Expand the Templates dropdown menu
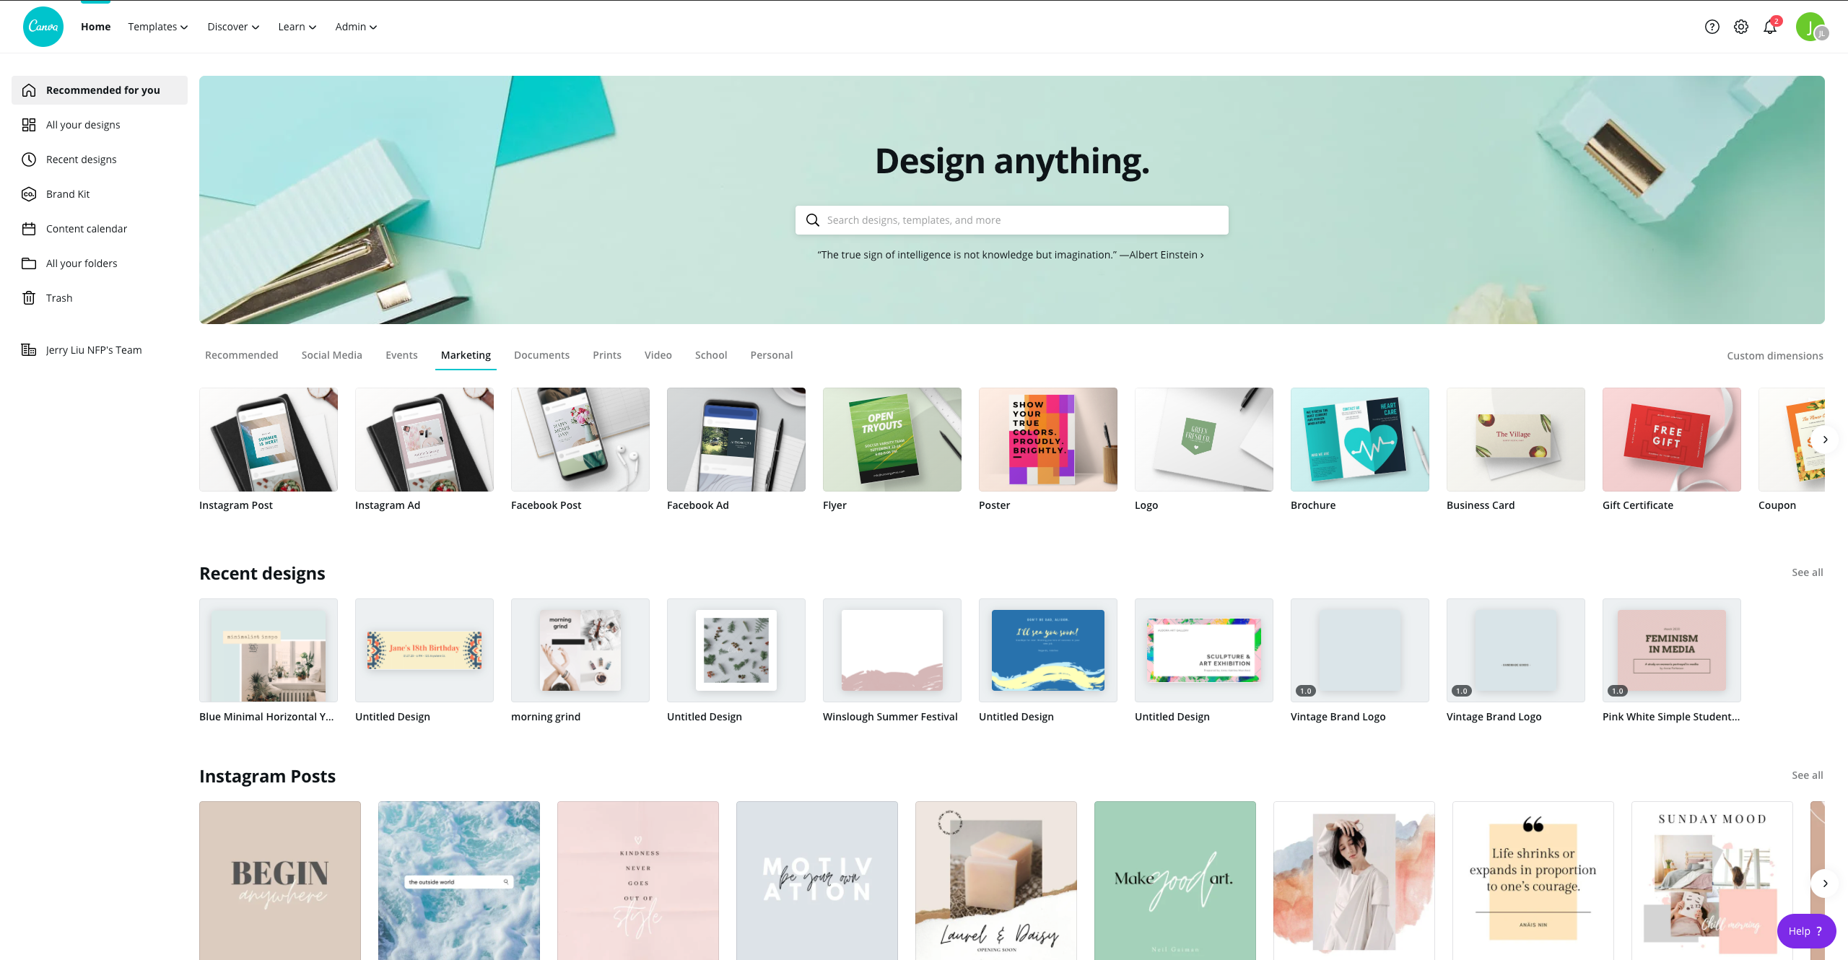 157,27
